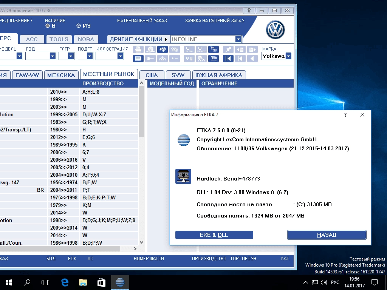Image resolution: width=387 pixels, height=290 pixels.
Task: Open Task View on taskbar
Action: pyautogui.click(x=45, y=282)
